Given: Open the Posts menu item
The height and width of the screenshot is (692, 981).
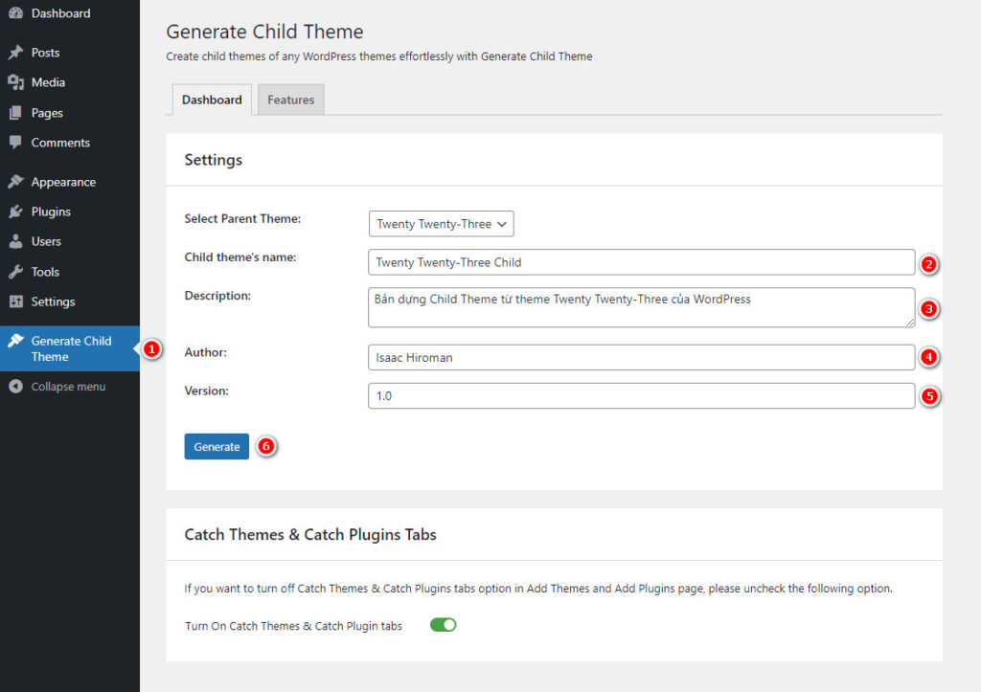Looking at the screenshot, I should [70, 53].
